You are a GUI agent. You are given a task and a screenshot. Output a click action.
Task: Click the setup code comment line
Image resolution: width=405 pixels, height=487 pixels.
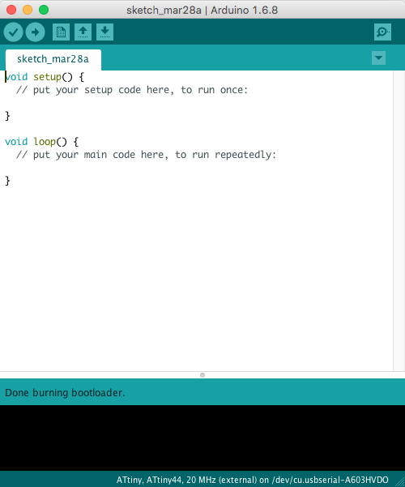132,90
